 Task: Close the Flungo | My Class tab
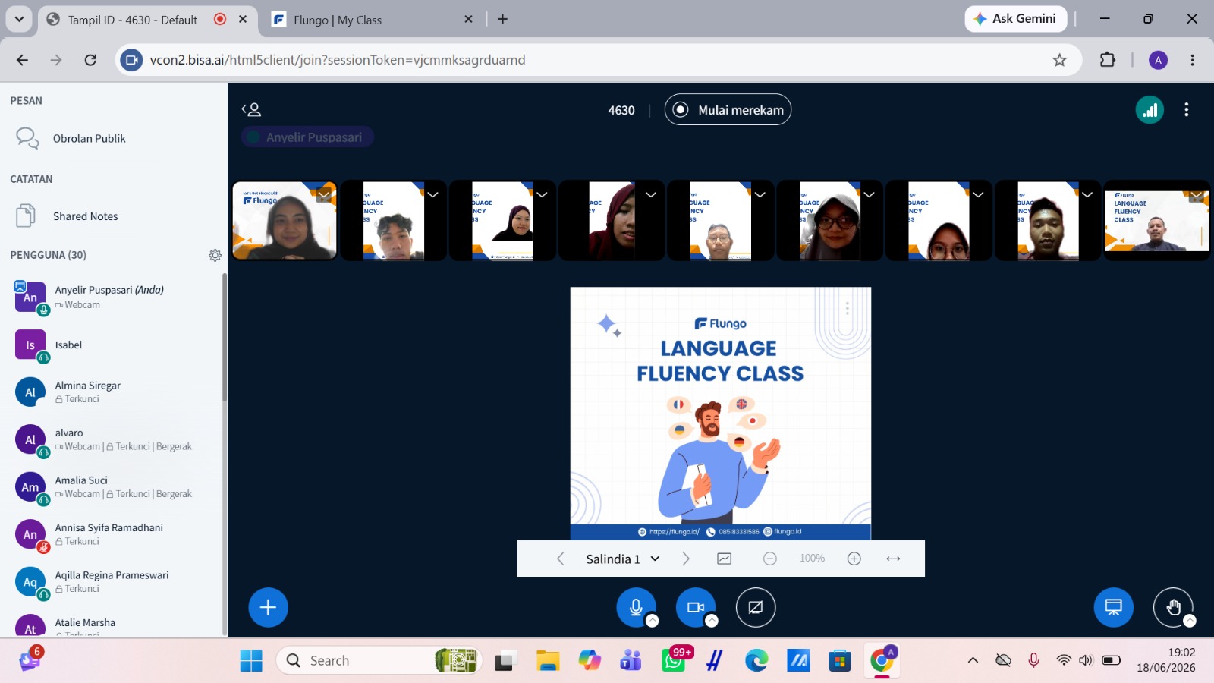click(x=468, y=20)
